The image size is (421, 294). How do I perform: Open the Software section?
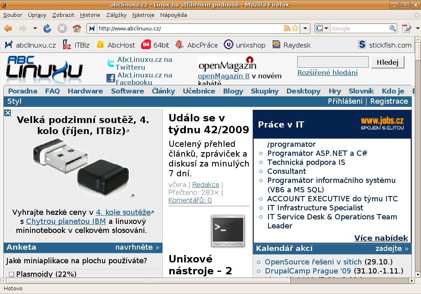point(127,91)
